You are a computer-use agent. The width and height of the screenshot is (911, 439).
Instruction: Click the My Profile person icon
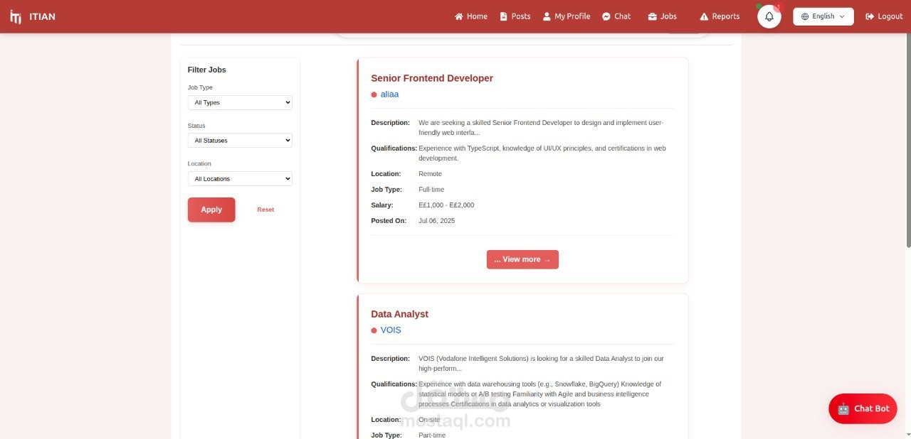coord(547,16)
